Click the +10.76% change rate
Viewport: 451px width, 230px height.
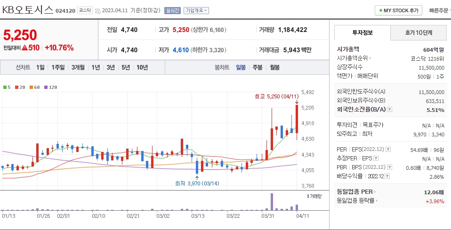pyautogui.click(x=59, y=48)
